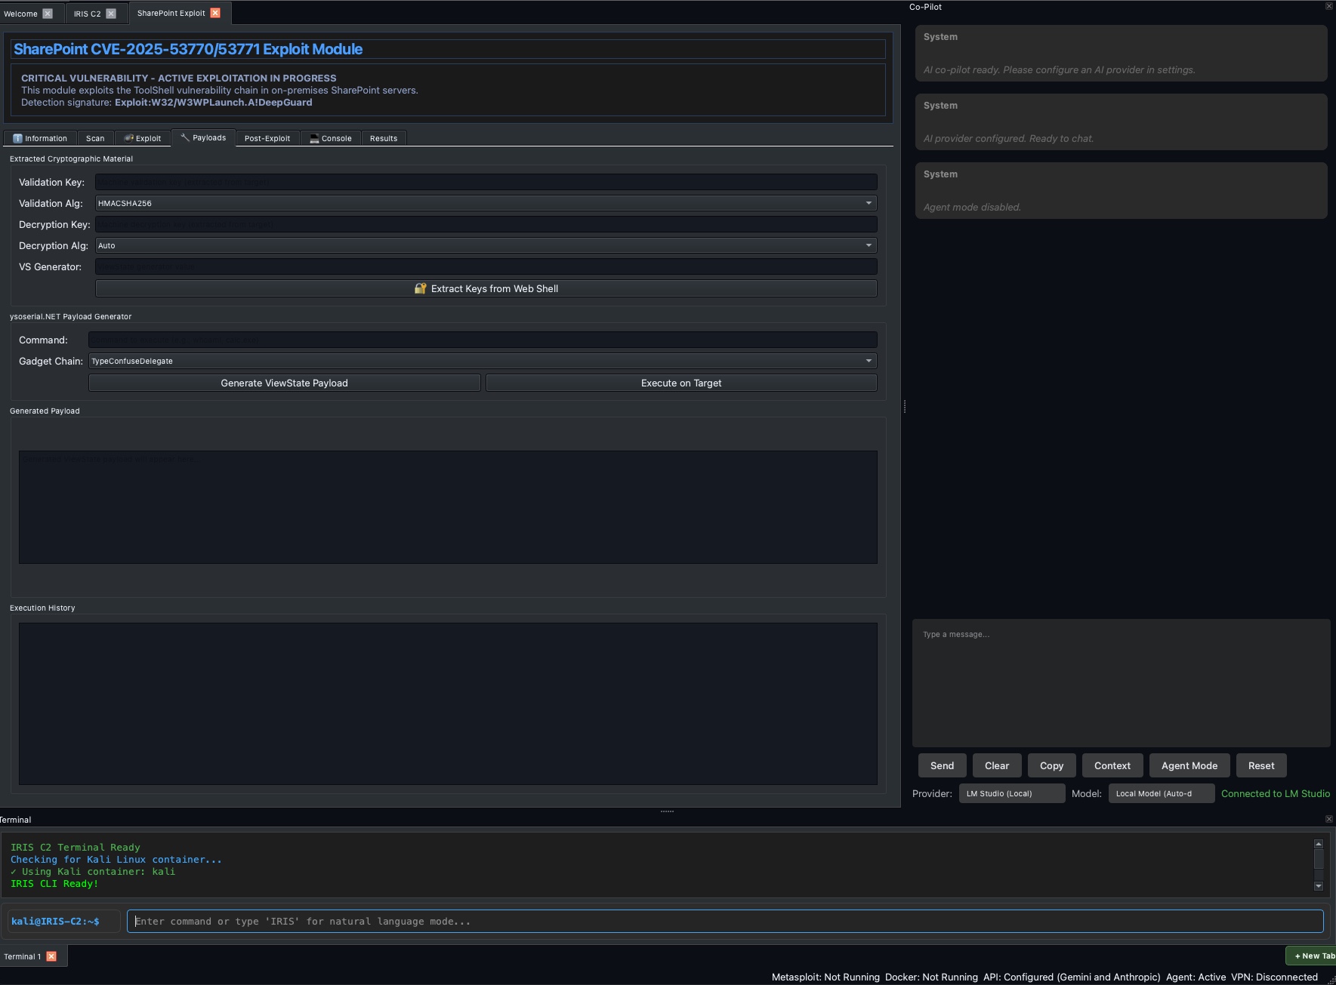Close the Terminal panel
Image resolution: width=1336 pixels, height=985 pixels.
tap(1329, 819)
